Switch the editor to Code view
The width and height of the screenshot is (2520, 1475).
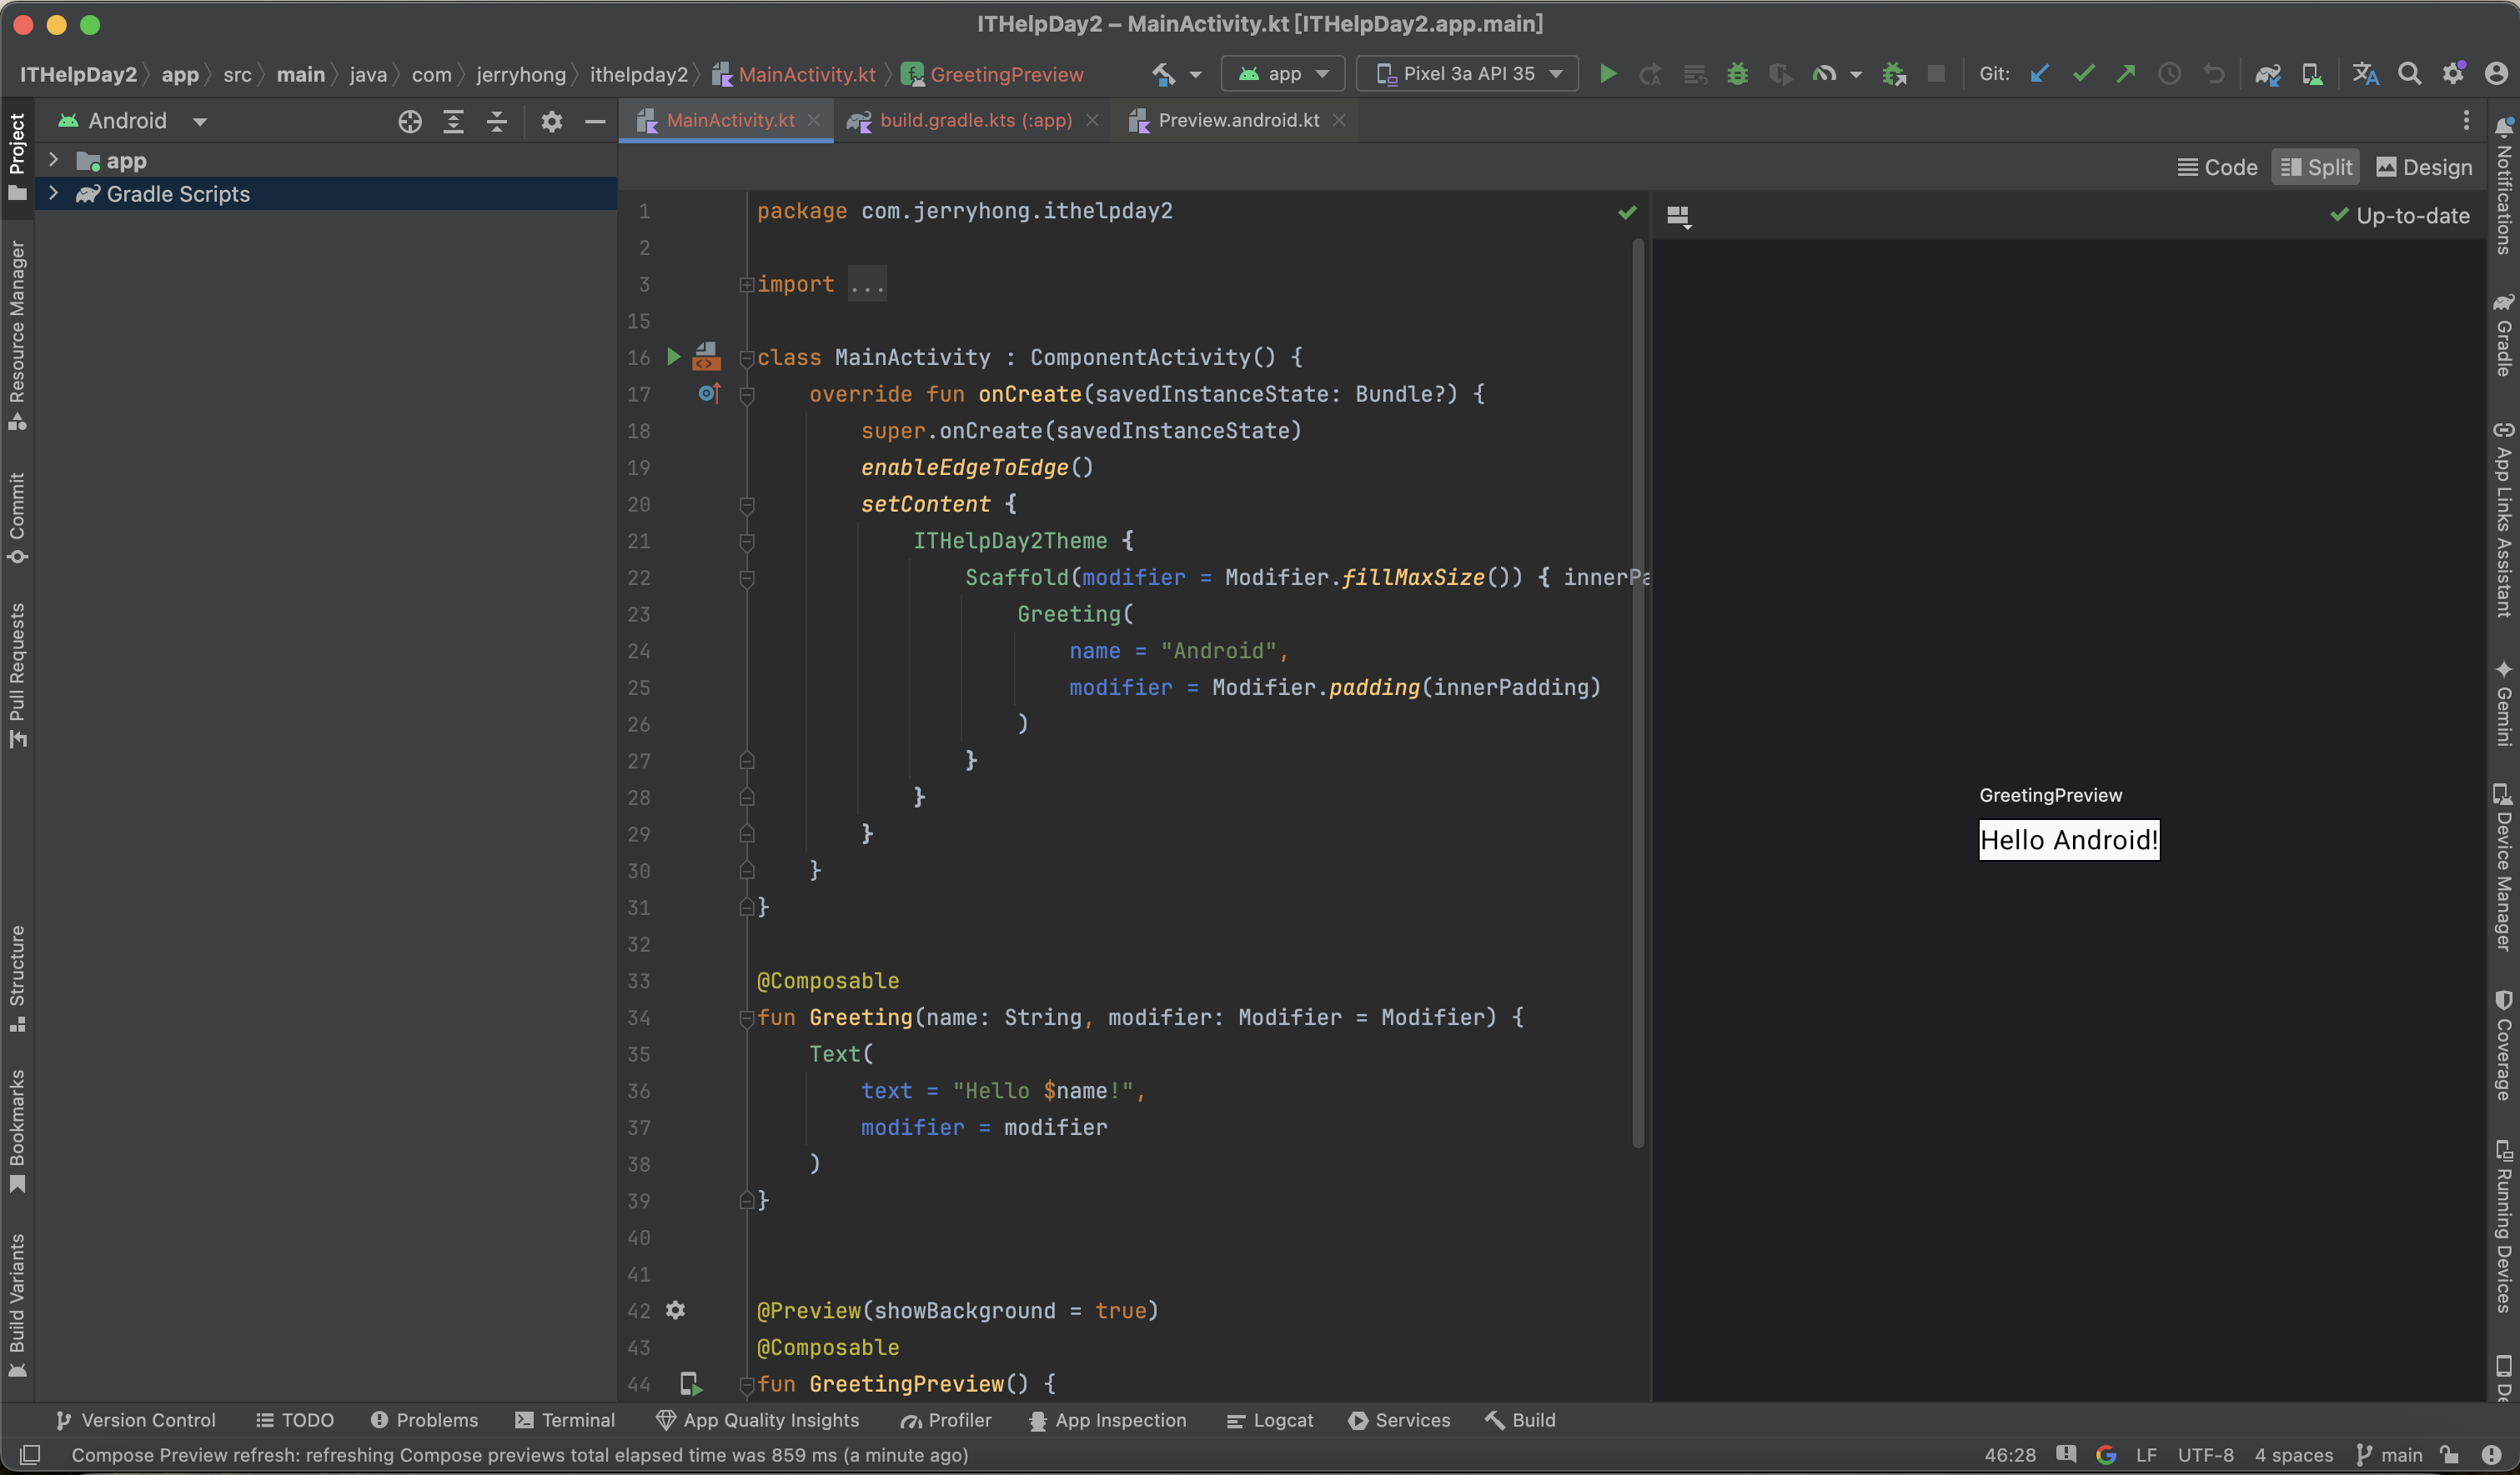click(x=2218, y=167)
